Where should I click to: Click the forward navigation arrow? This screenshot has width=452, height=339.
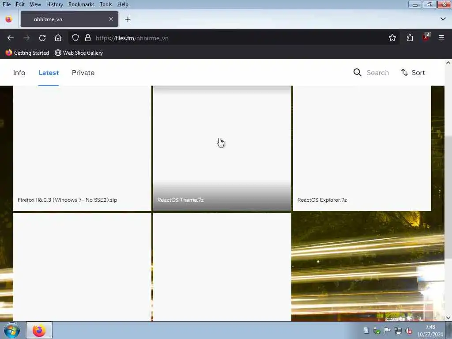point(26,38)
